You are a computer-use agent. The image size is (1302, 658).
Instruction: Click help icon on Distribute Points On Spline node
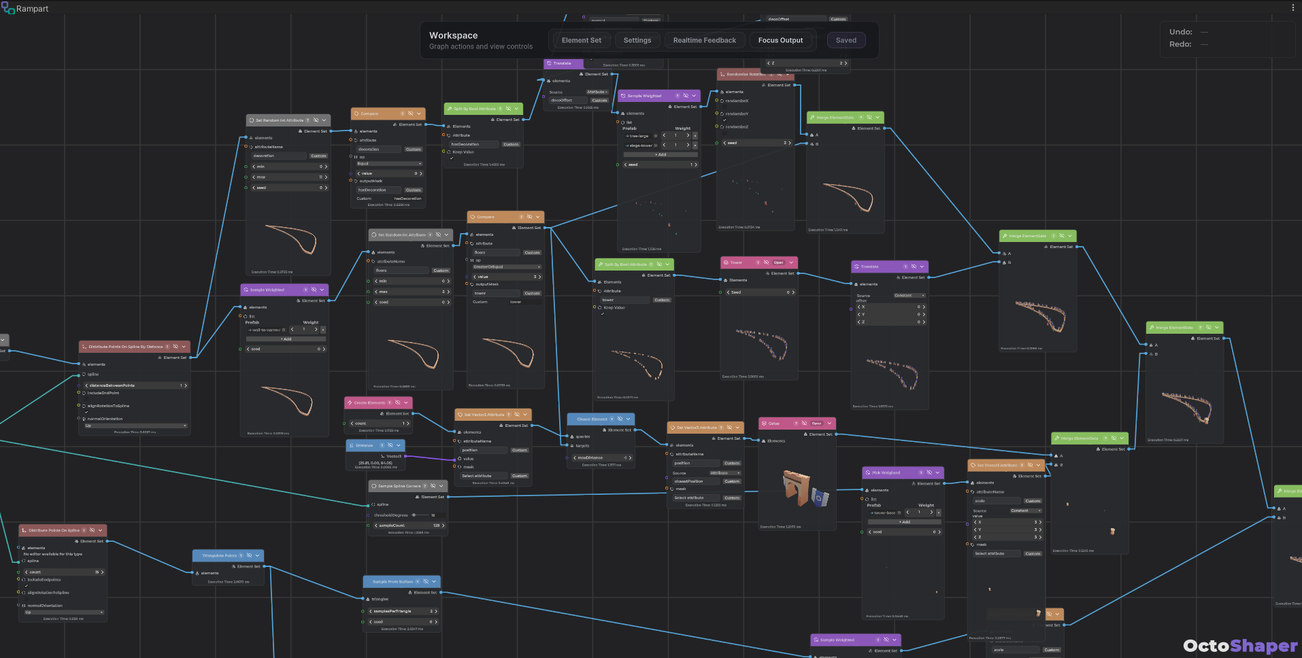[x=84, y=530]
